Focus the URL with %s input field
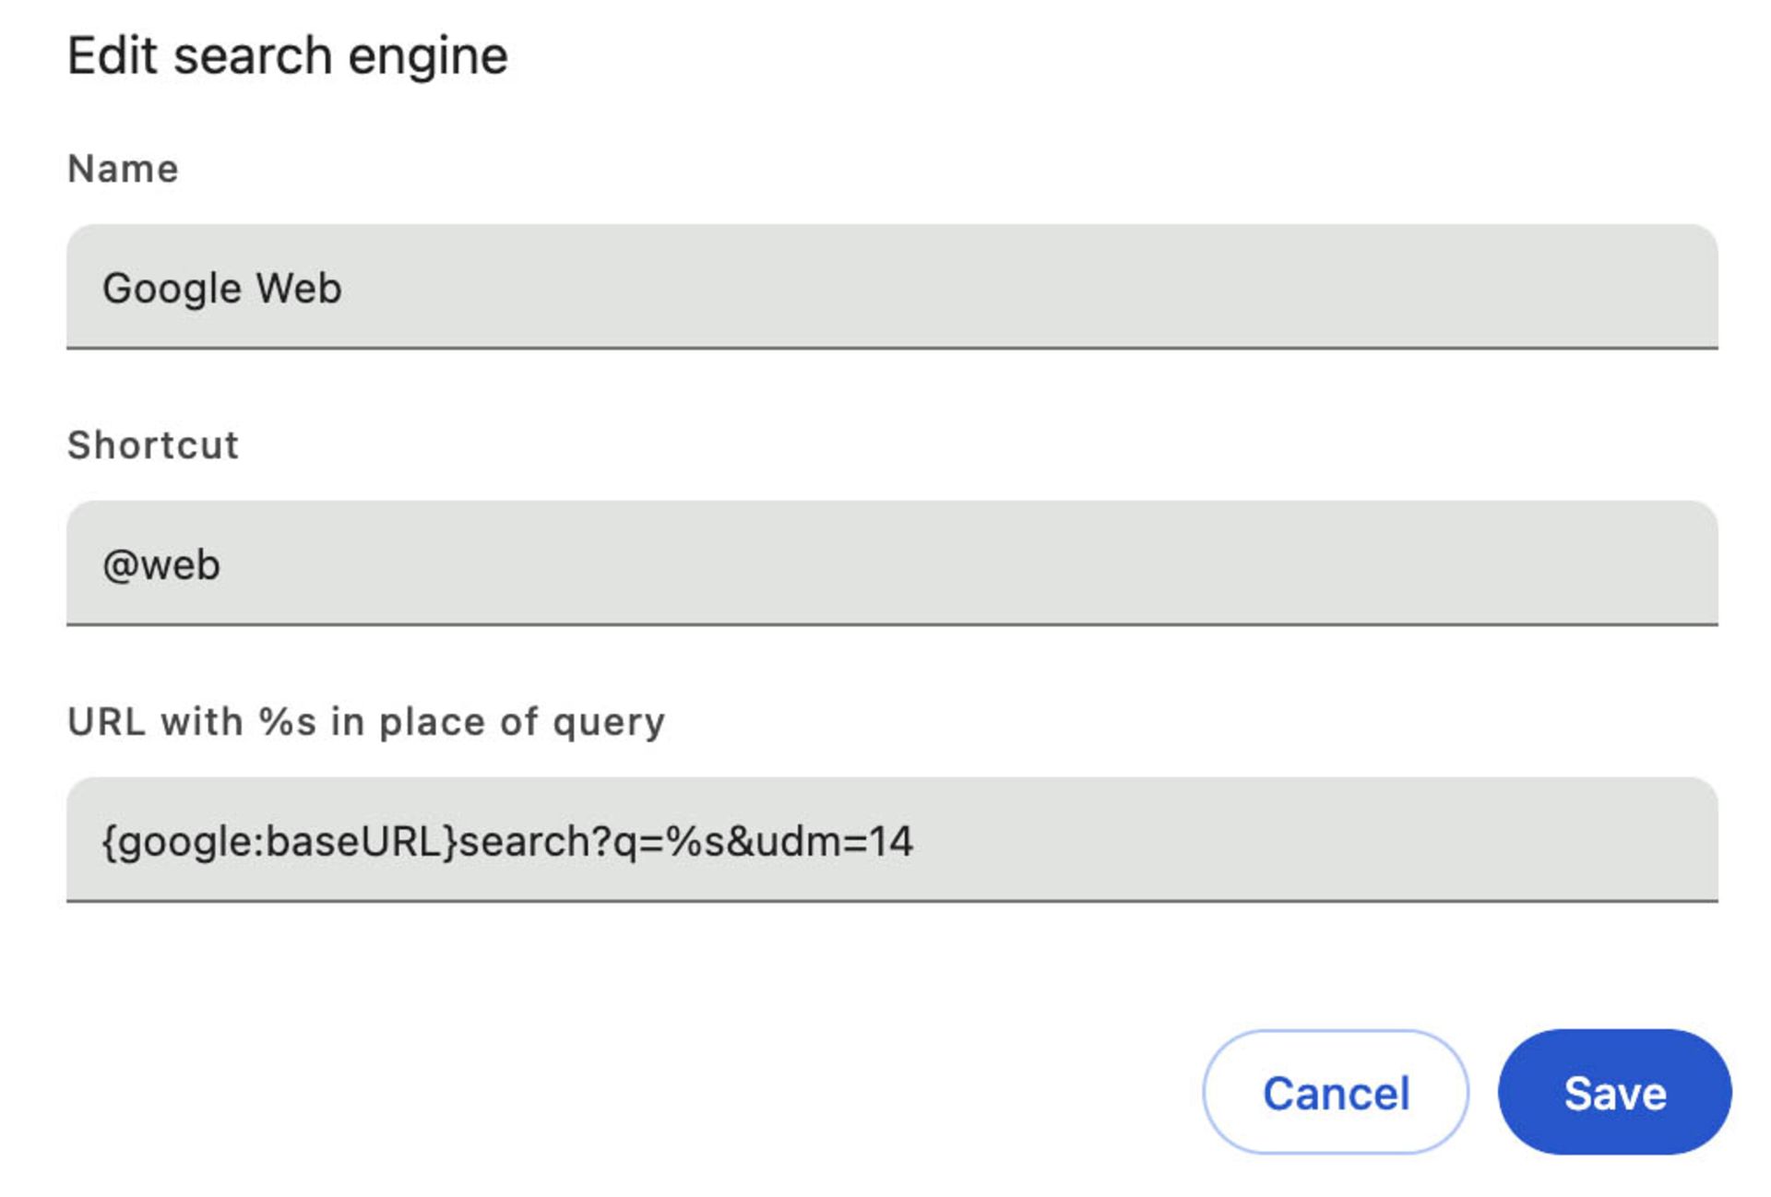The image size is (1771, 1197). point(892,840)
